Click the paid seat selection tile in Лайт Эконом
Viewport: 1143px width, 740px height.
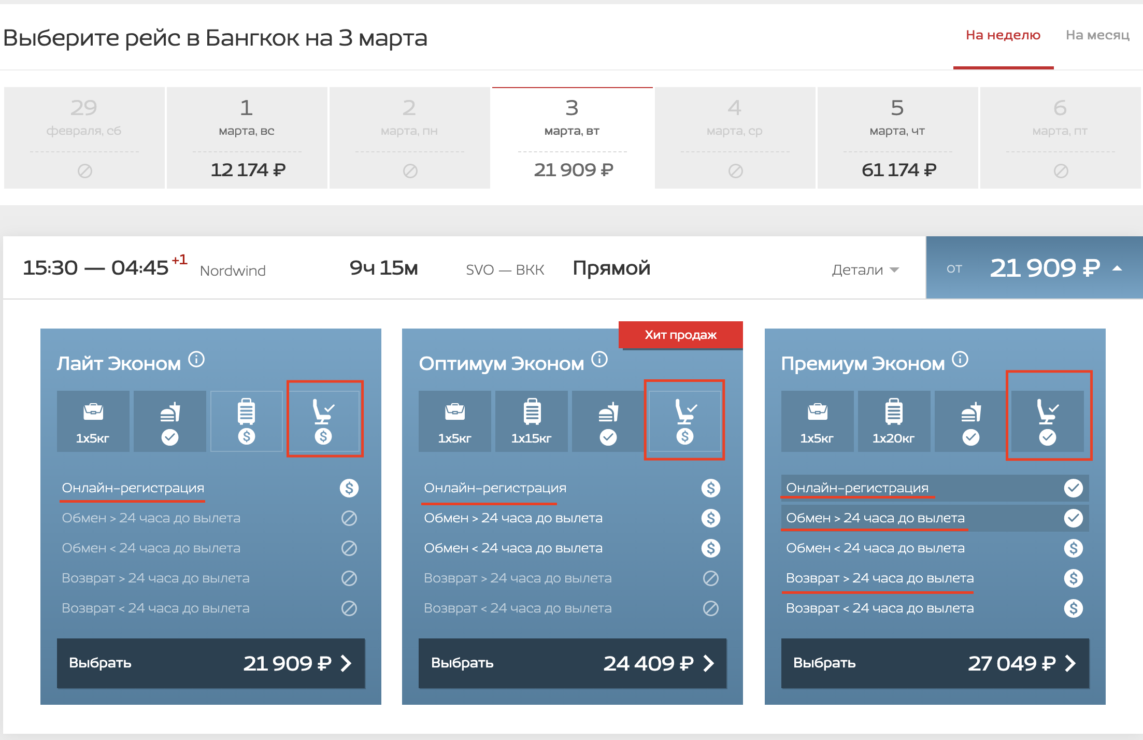coord(323,421)
